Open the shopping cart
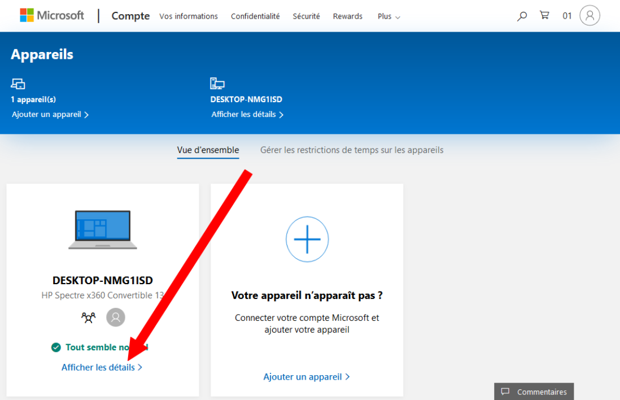Screen dimensions: 620x400 544,16
